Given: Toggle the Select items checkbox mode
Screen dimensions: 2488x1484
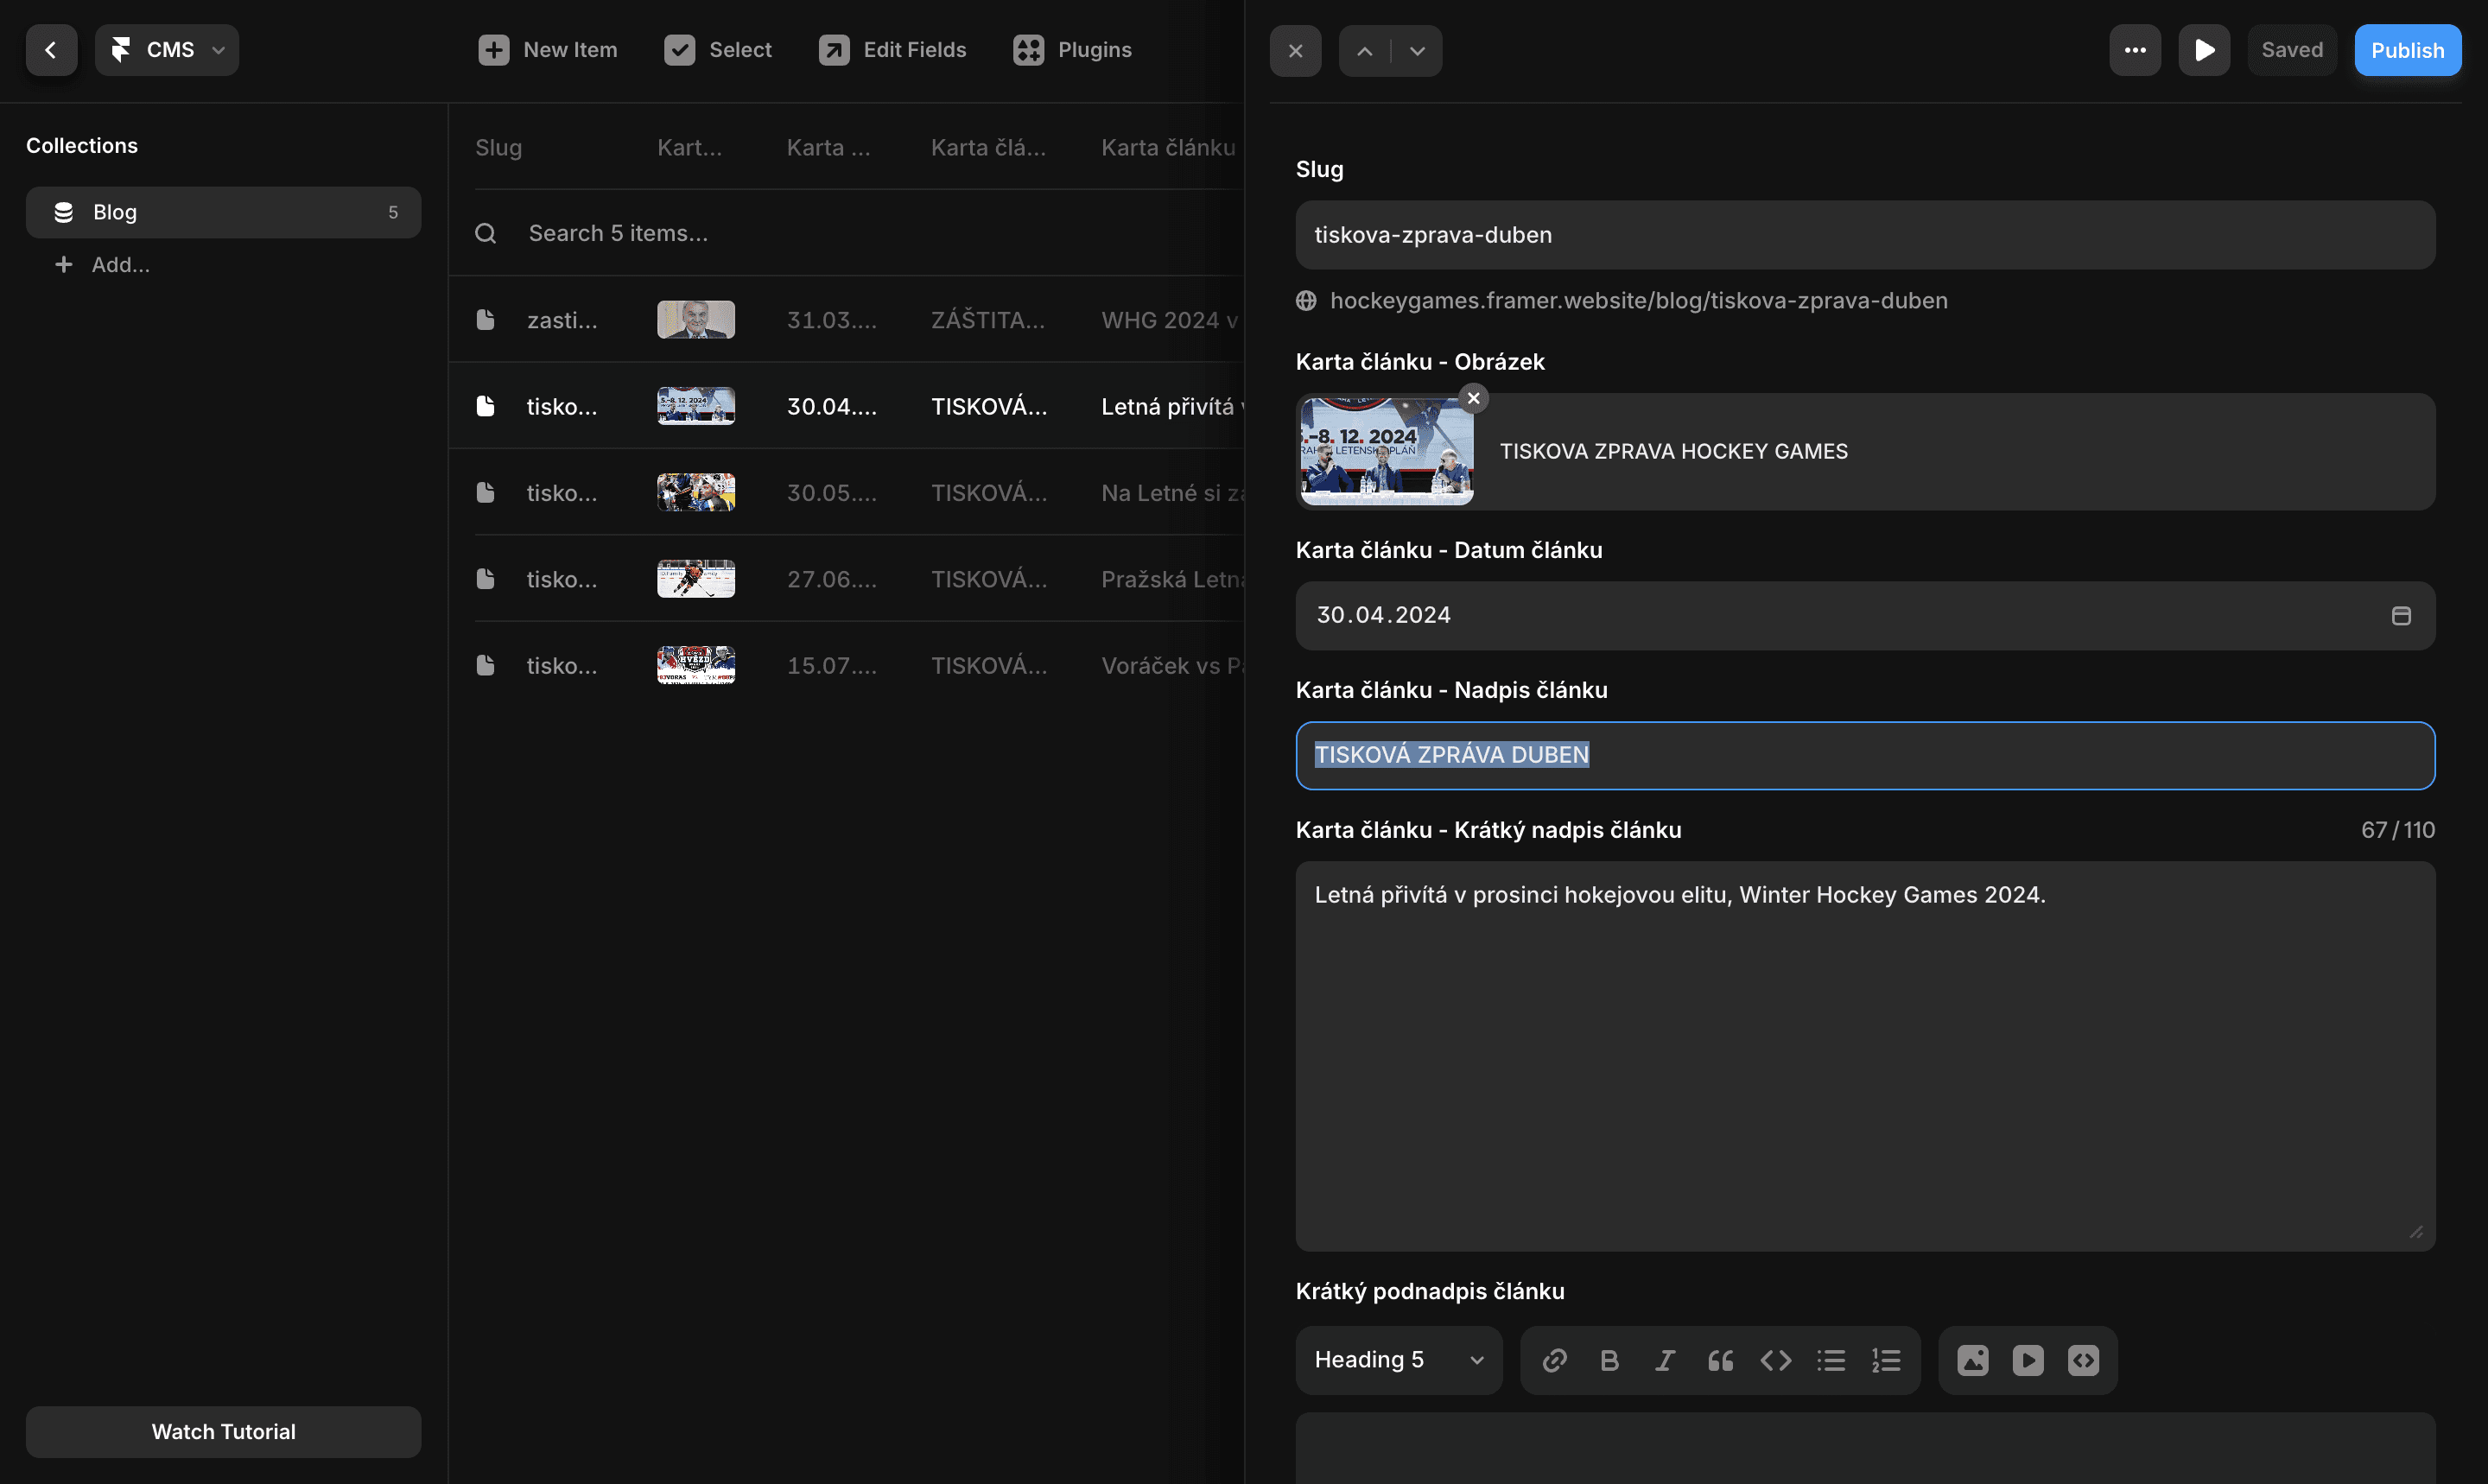Looking at the screenshot, I should (x=718, y=50).
